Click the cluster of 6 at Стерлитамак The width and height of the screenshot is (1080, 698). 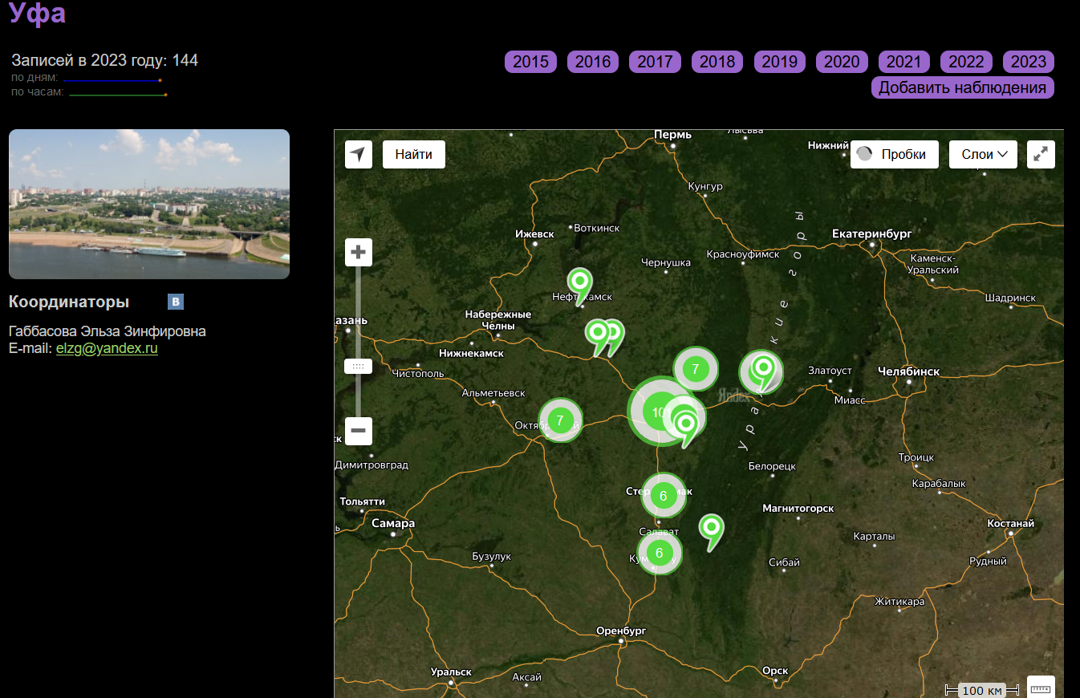(x=664, y=496)
